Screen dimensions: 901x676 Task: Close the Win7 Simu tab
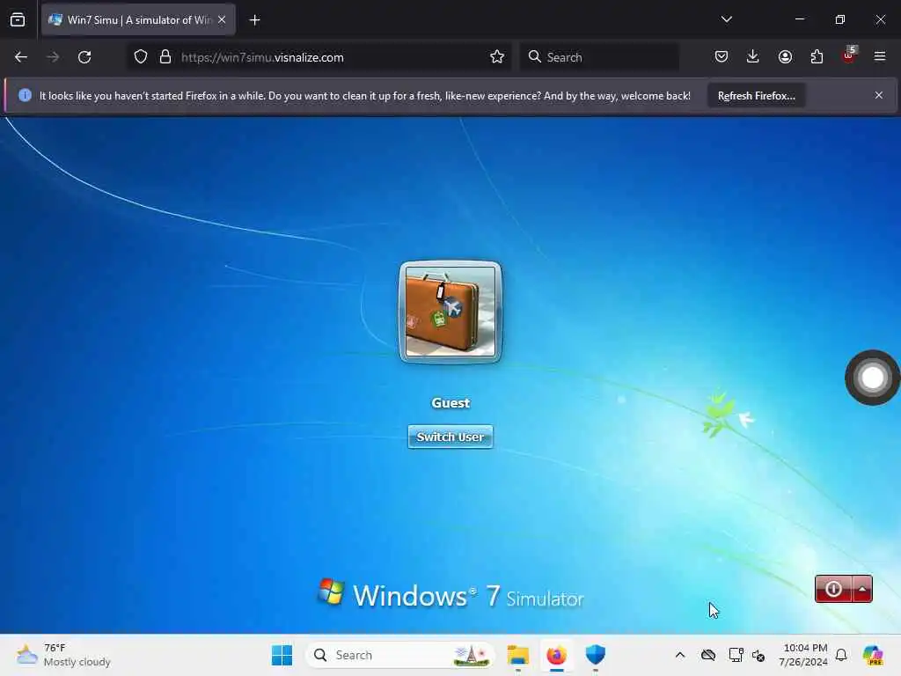click(x=222, y=20)
